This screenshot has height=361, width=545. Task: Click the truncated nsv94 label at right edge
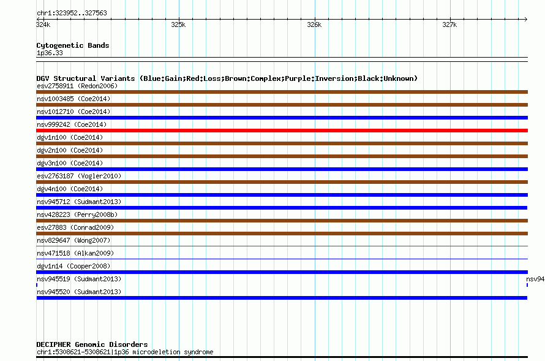pyautogui.click(x=535, y=279)
